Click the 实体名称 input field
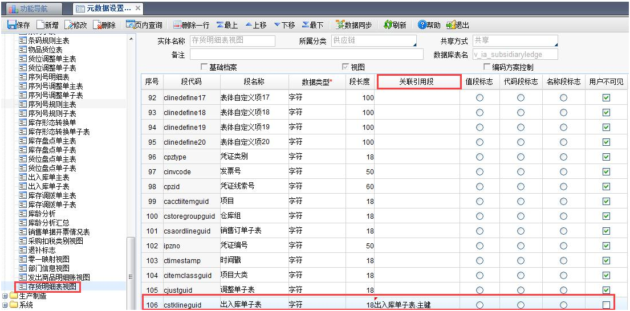Image resolution: width=630 pixels, height=311 pixels. tap(232, 41)
